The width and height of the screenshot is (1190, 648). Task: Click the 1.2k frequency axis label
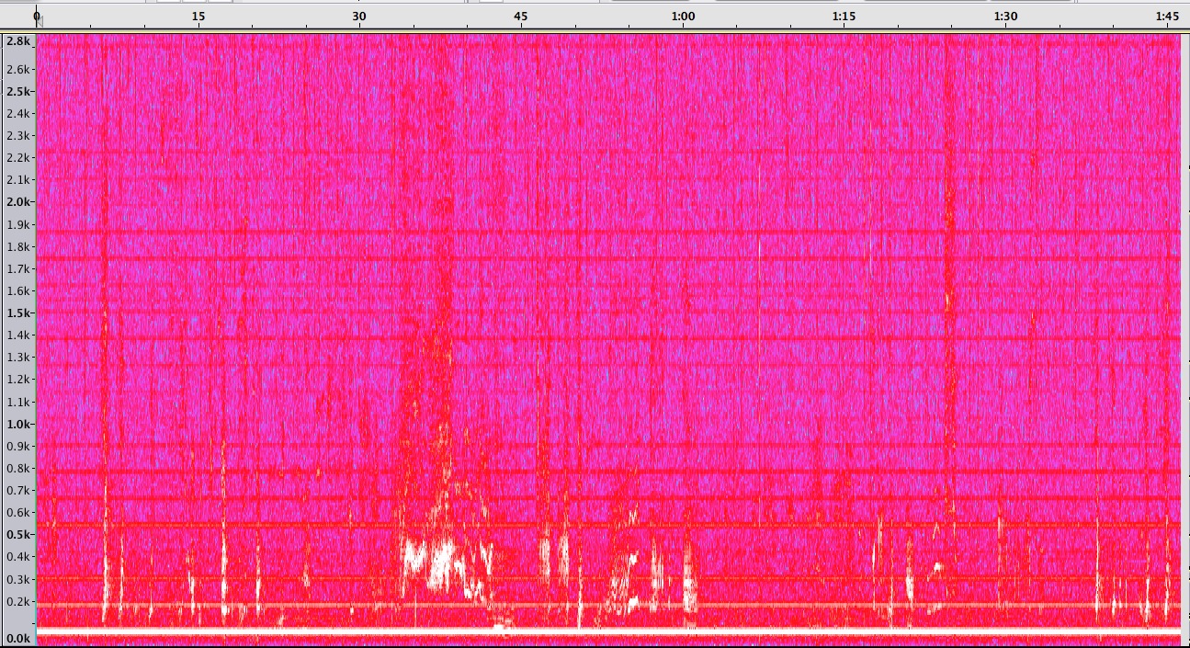(x=19, y=380)
